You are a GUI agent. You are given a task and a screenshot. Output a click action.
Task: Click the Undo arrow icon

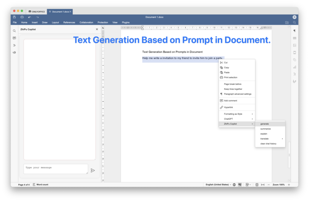(29, 17)
